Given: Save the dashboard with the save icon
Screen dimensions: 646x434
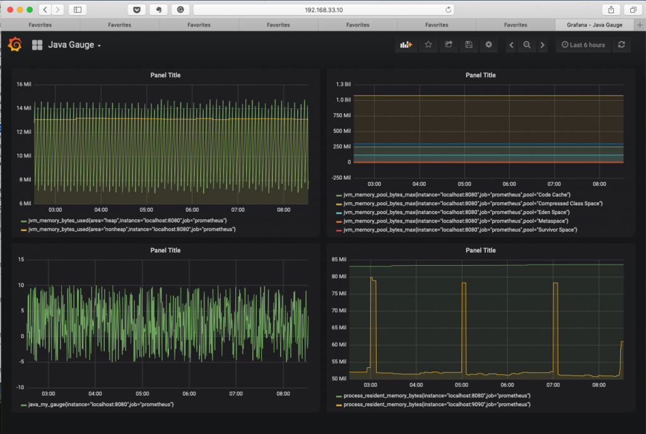Looking at the screenshot, I should click(469, 45).
